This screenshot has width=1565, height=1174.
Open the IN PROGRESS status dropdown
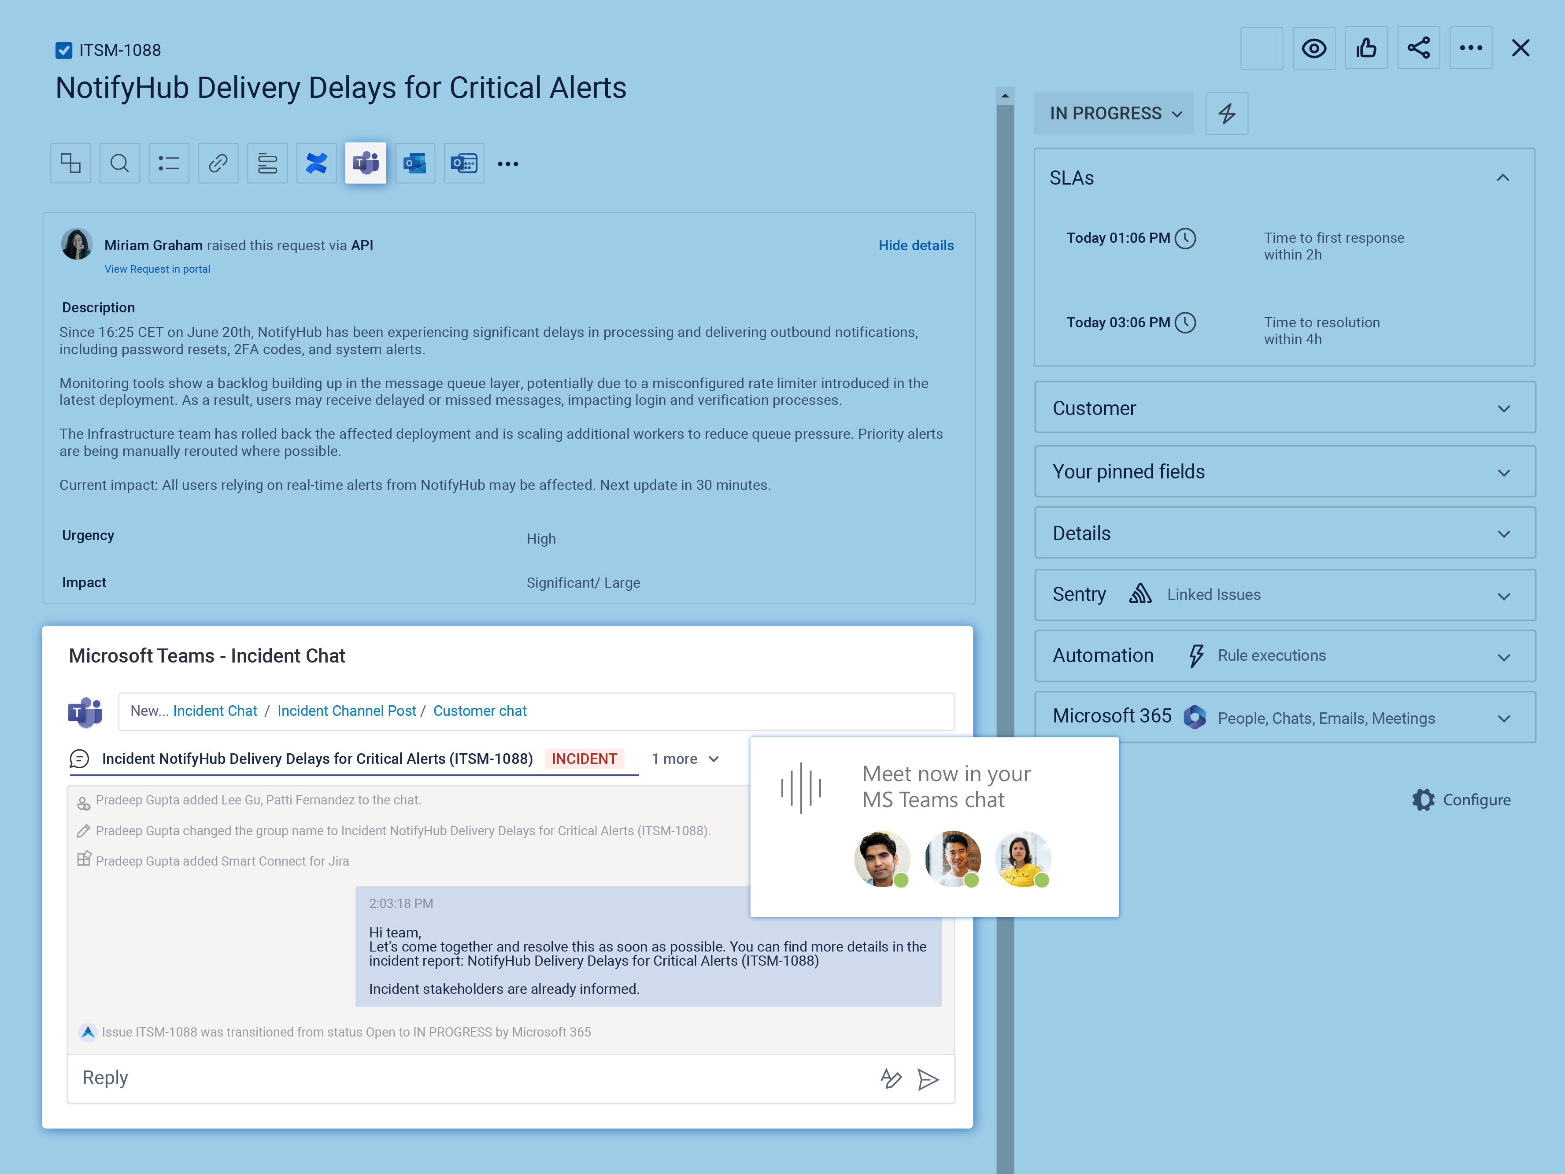coord(1114,113)
